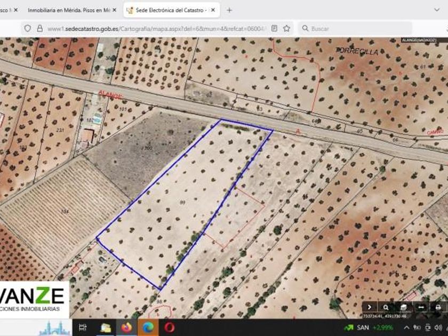Image resolution: width=448 pixels, height=336 pixels.
Task: Click parcel number 66 near the road
Action: click(395, 140)
